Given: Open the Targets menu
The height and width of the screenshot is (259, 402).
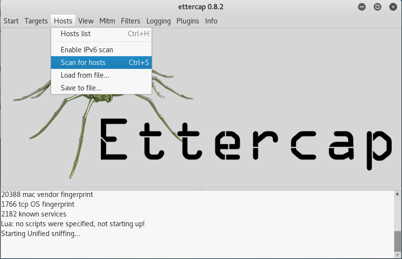Looking at the screenshot, I should pyautogui.click(x=36, y=21).
